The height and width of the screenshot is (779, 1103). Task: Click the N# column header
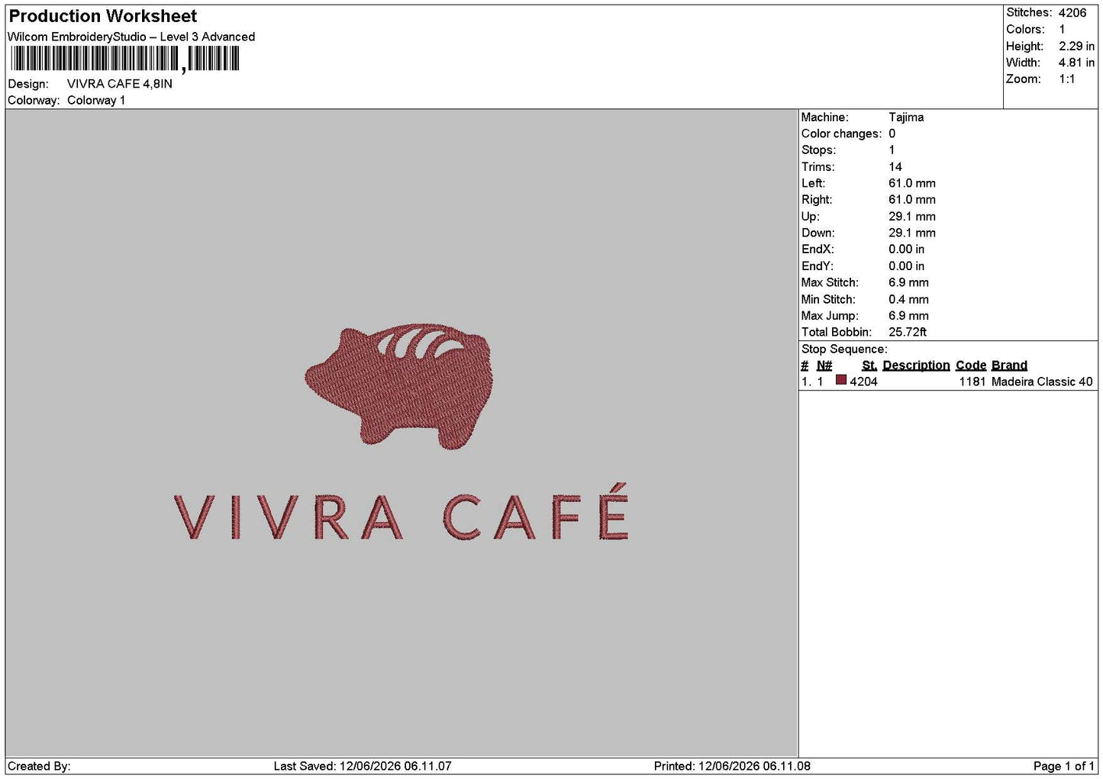(x=824, y=365)
